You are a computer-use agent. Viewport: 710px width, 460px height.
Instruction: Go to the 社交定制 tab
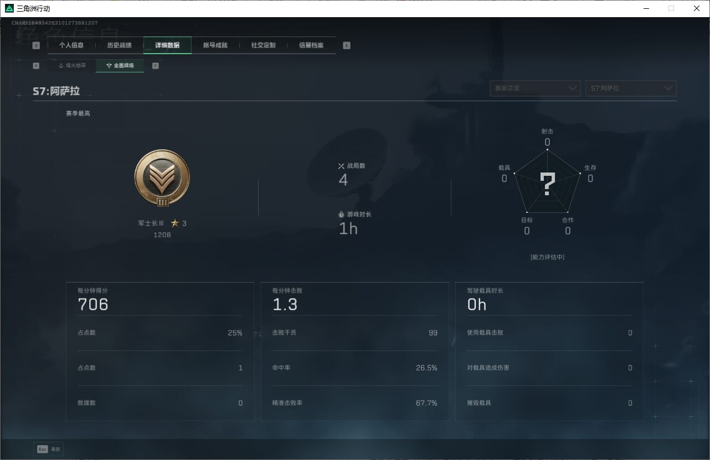click(x=263, y=45)
